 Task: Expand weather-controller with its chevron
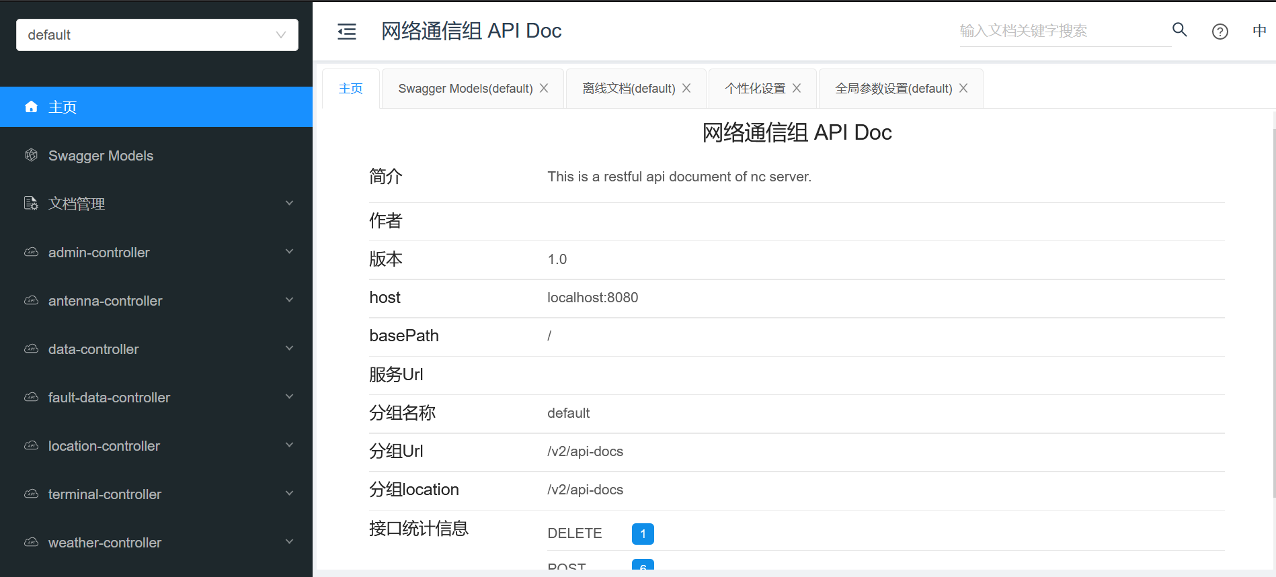tap(289, 541)
